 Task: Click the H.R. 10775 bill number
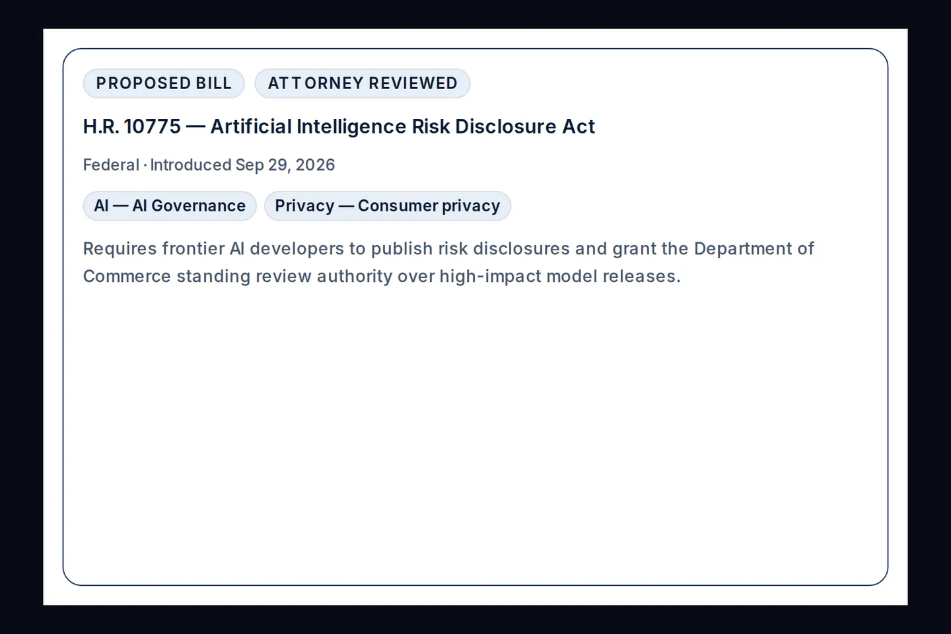[132, 126]
